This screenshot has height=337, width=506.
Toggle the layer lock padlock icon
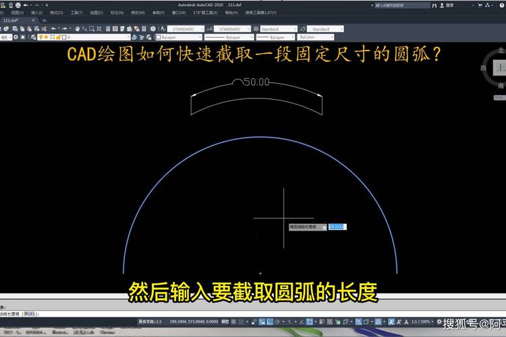(x=58, y=38)
